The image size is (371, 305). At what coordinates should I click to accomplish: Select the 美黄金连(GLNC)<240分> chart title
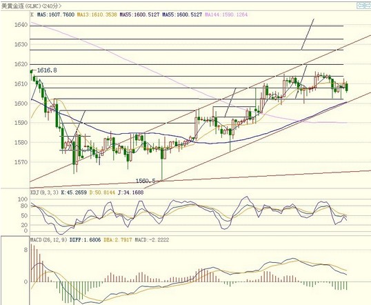click(x=31, y=6)
